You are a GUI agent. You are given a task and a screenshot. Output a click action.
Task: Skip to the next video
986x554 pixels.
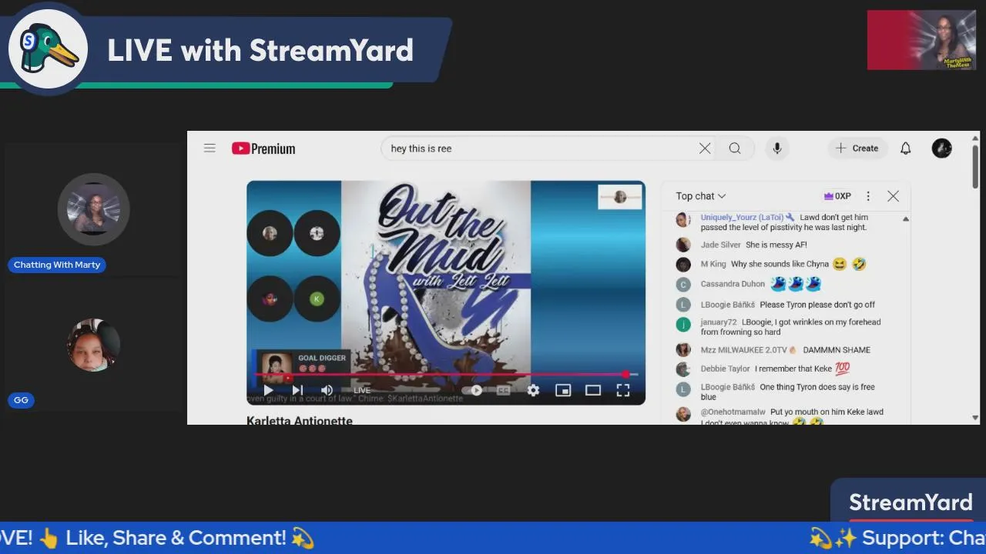click(x=297, y=390)
